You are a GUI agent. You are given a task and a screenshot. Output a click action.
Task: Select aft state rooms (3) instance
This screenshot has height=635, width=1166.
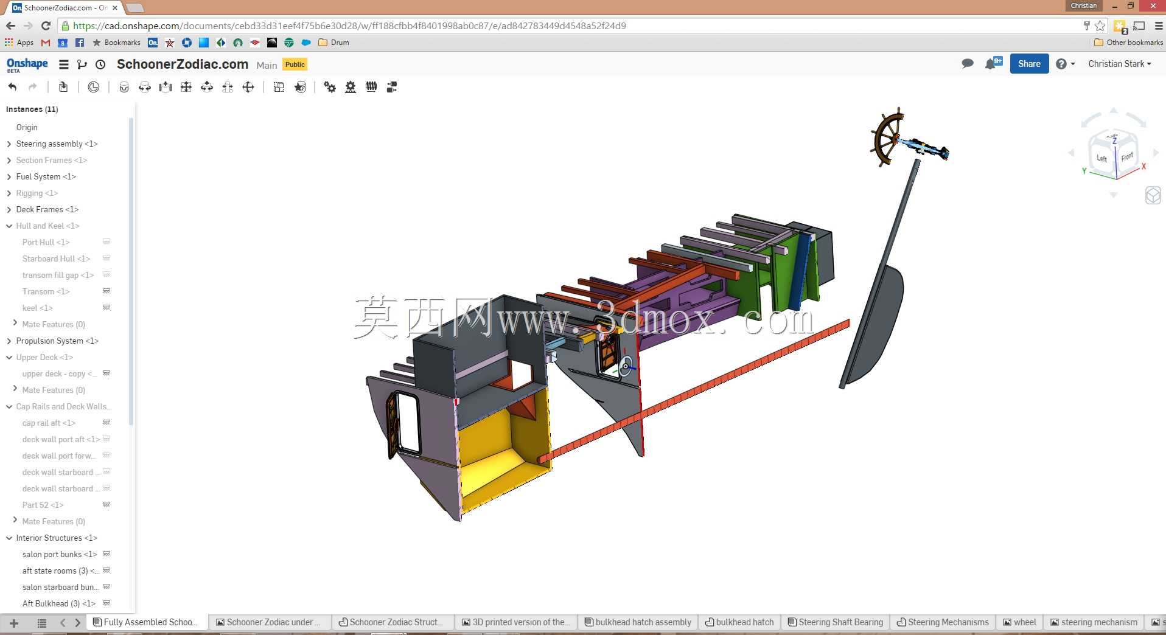coord(60,571)
